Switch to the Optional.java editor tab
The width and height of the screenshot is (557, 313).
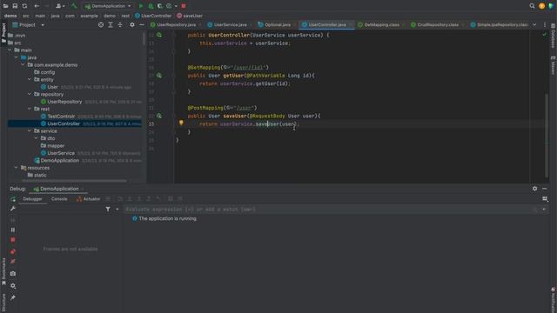coord(277,25)
